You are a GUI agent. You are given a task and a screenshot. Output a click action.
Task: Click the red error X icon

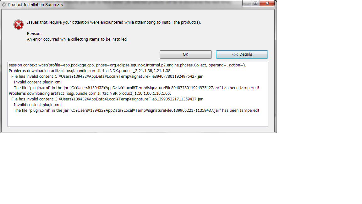(x=19, y=25)
